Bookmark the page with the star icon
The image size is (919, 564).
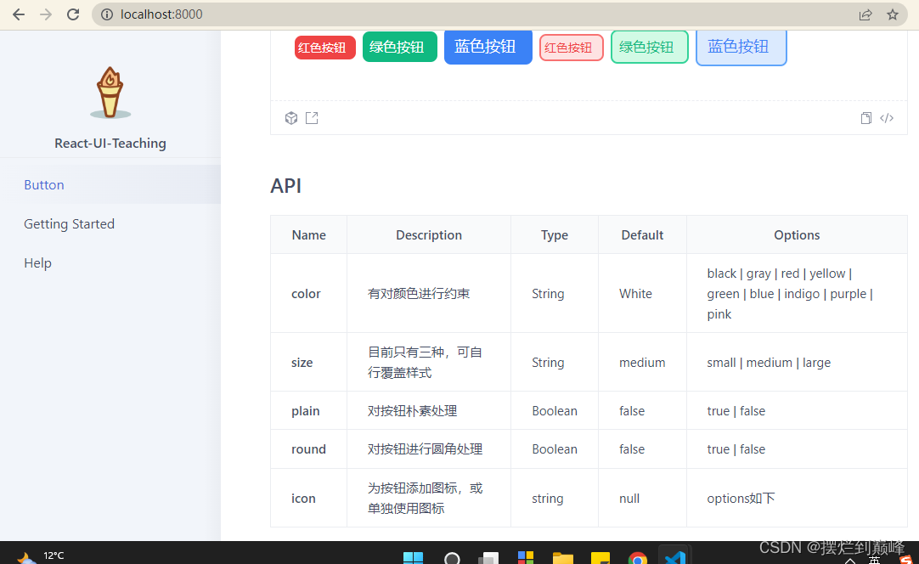[893, 14]
